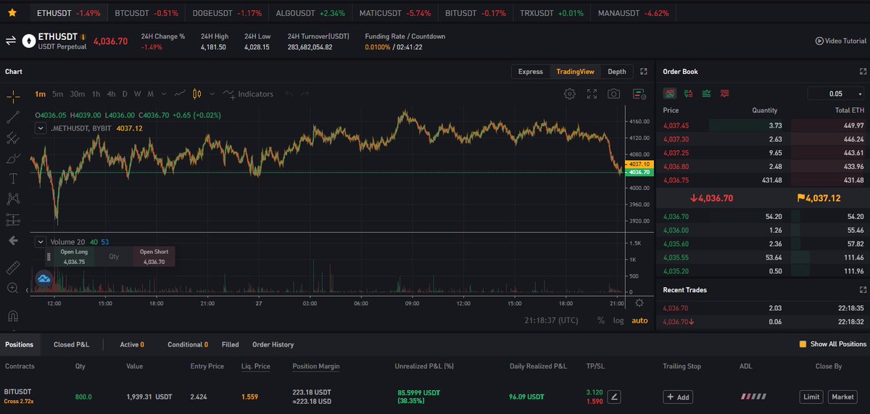870x414 pixels.
Task: Open the Order History tab
Action: click(x=273, y=344)
